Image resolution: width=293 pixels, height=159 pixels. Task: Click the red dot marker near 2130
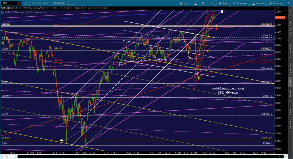click(x=216, y=29)
